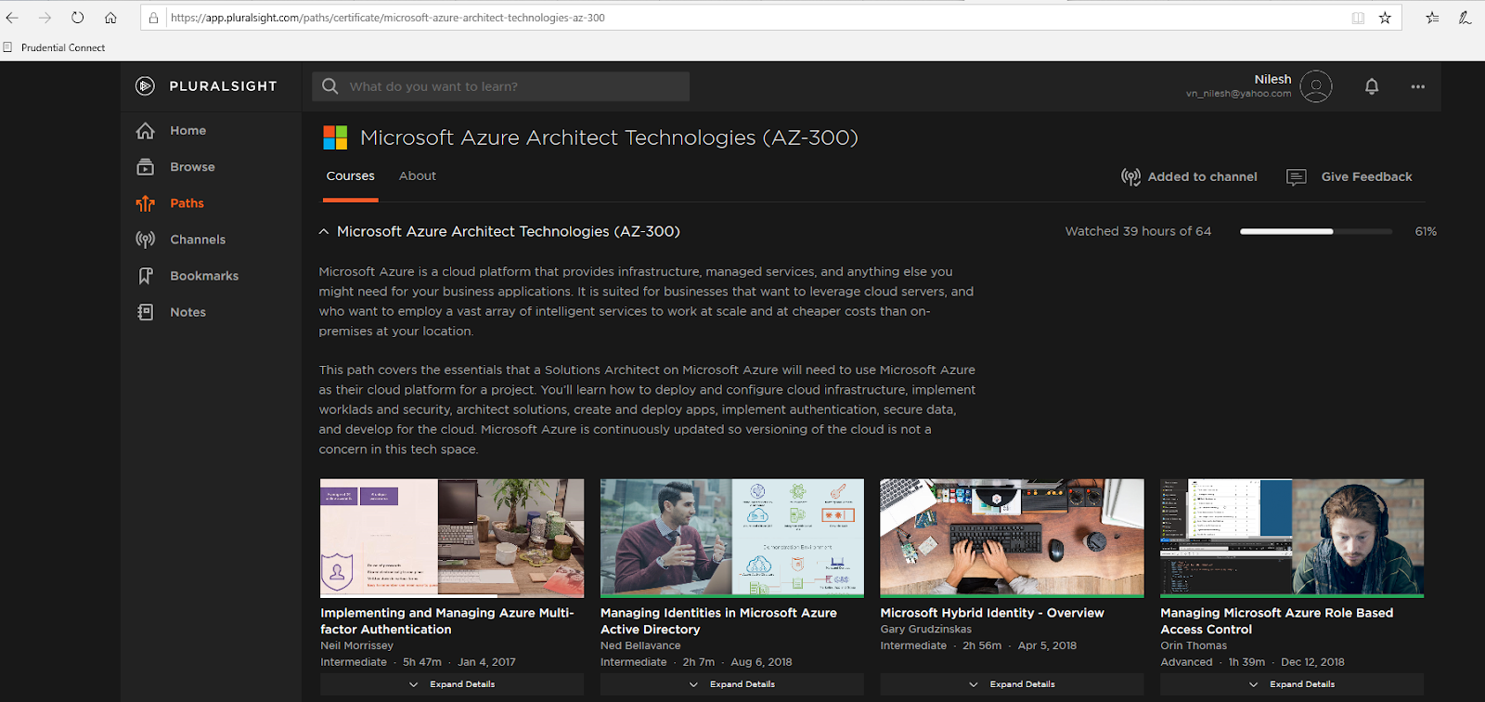The image size is (1485, 702).
Task: Open Microsoft Hybrid Identity - Overview course title
Action: (992, 613)
